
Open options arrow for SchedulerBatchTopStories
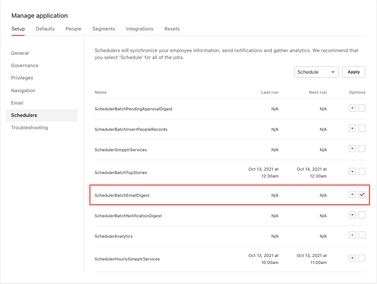pos(352,171)
